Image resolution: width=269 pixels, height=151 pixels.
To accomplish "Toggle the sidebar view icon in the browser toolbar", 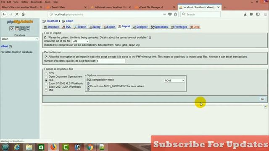I will (x=258, y=14).
